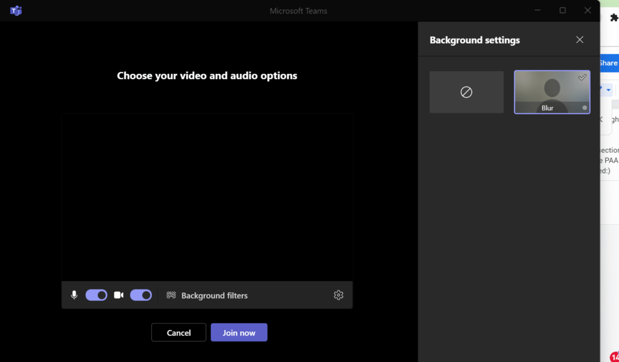Toggle the camera switch off
The width and height of the screenshot is (619, 362).
coord(141,295)
